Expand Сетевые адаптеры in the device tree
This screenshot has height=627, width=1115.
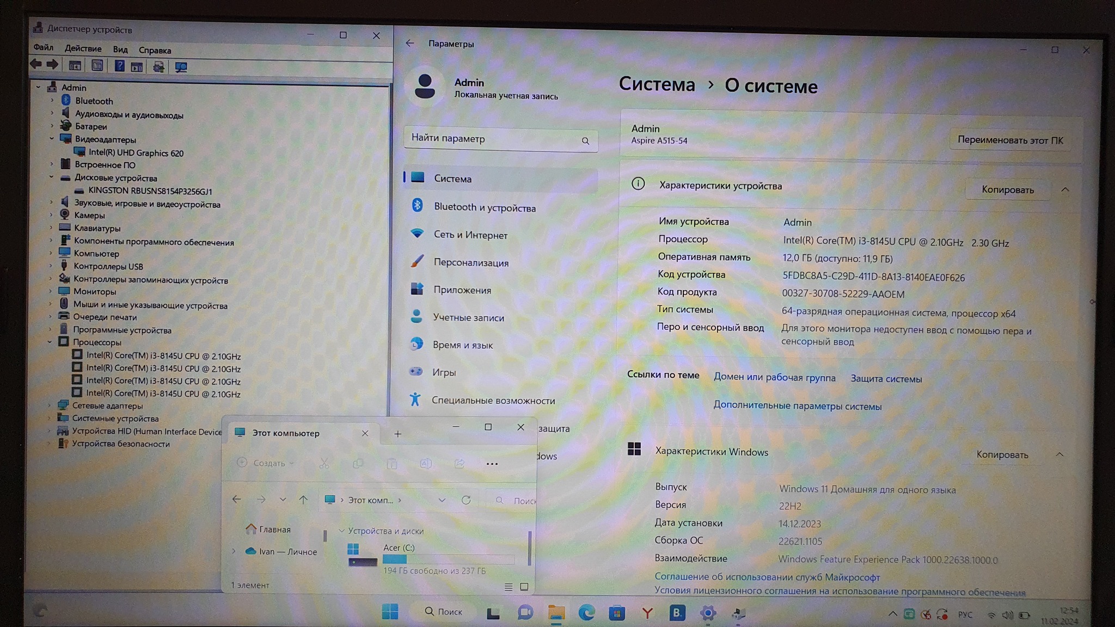coord(50,405)
